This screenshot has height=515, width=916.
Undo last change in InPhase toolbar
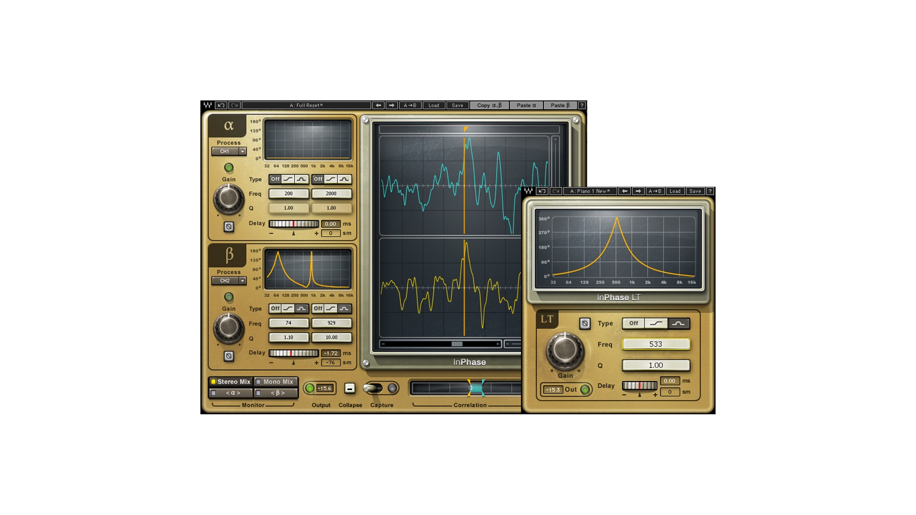pyautogui.click(x=221, y=105)
